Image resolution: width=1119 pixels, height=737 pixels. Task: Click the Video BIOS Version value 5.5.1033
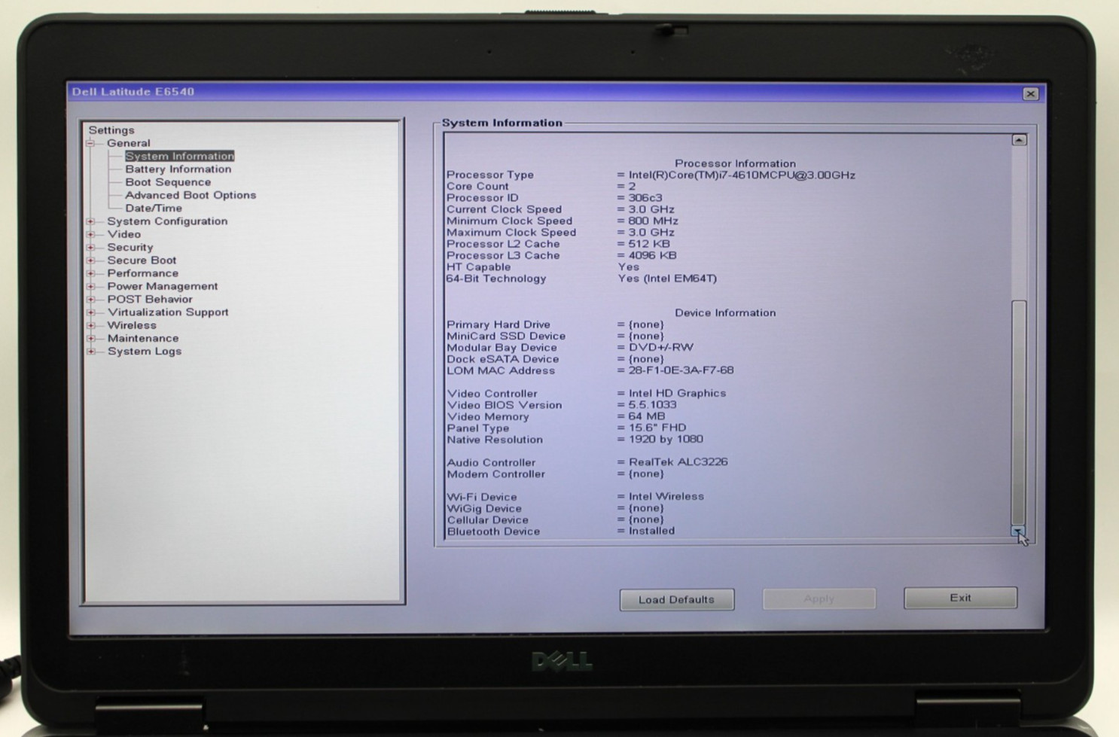pos(652,405)
